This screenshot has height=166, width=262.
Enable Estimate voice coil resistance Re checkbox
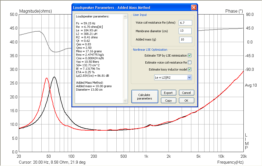189,62
